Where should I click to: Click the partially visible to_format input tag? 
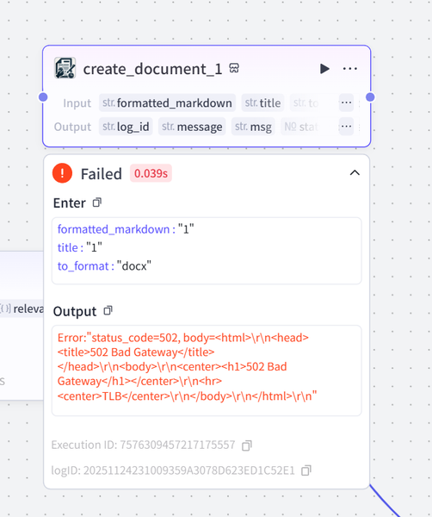pyautogui.click(x=305, y=103)
